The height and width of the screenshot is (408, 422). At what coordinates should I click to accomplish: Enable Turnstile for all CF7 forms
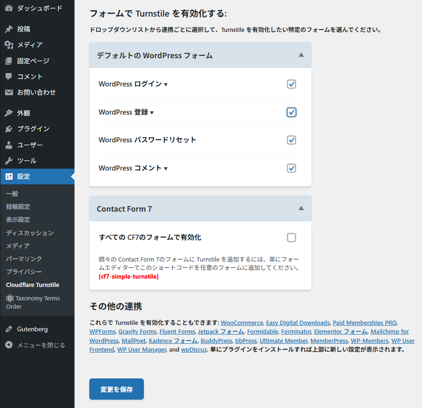291,237
